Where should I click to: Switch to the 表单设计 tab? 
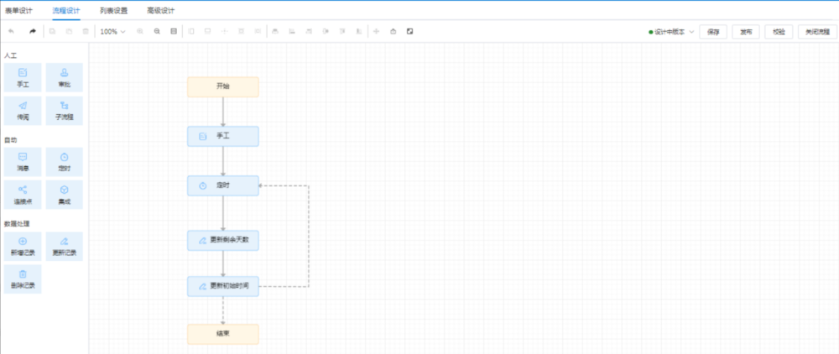pyautogui.click(x=17, y=10)
